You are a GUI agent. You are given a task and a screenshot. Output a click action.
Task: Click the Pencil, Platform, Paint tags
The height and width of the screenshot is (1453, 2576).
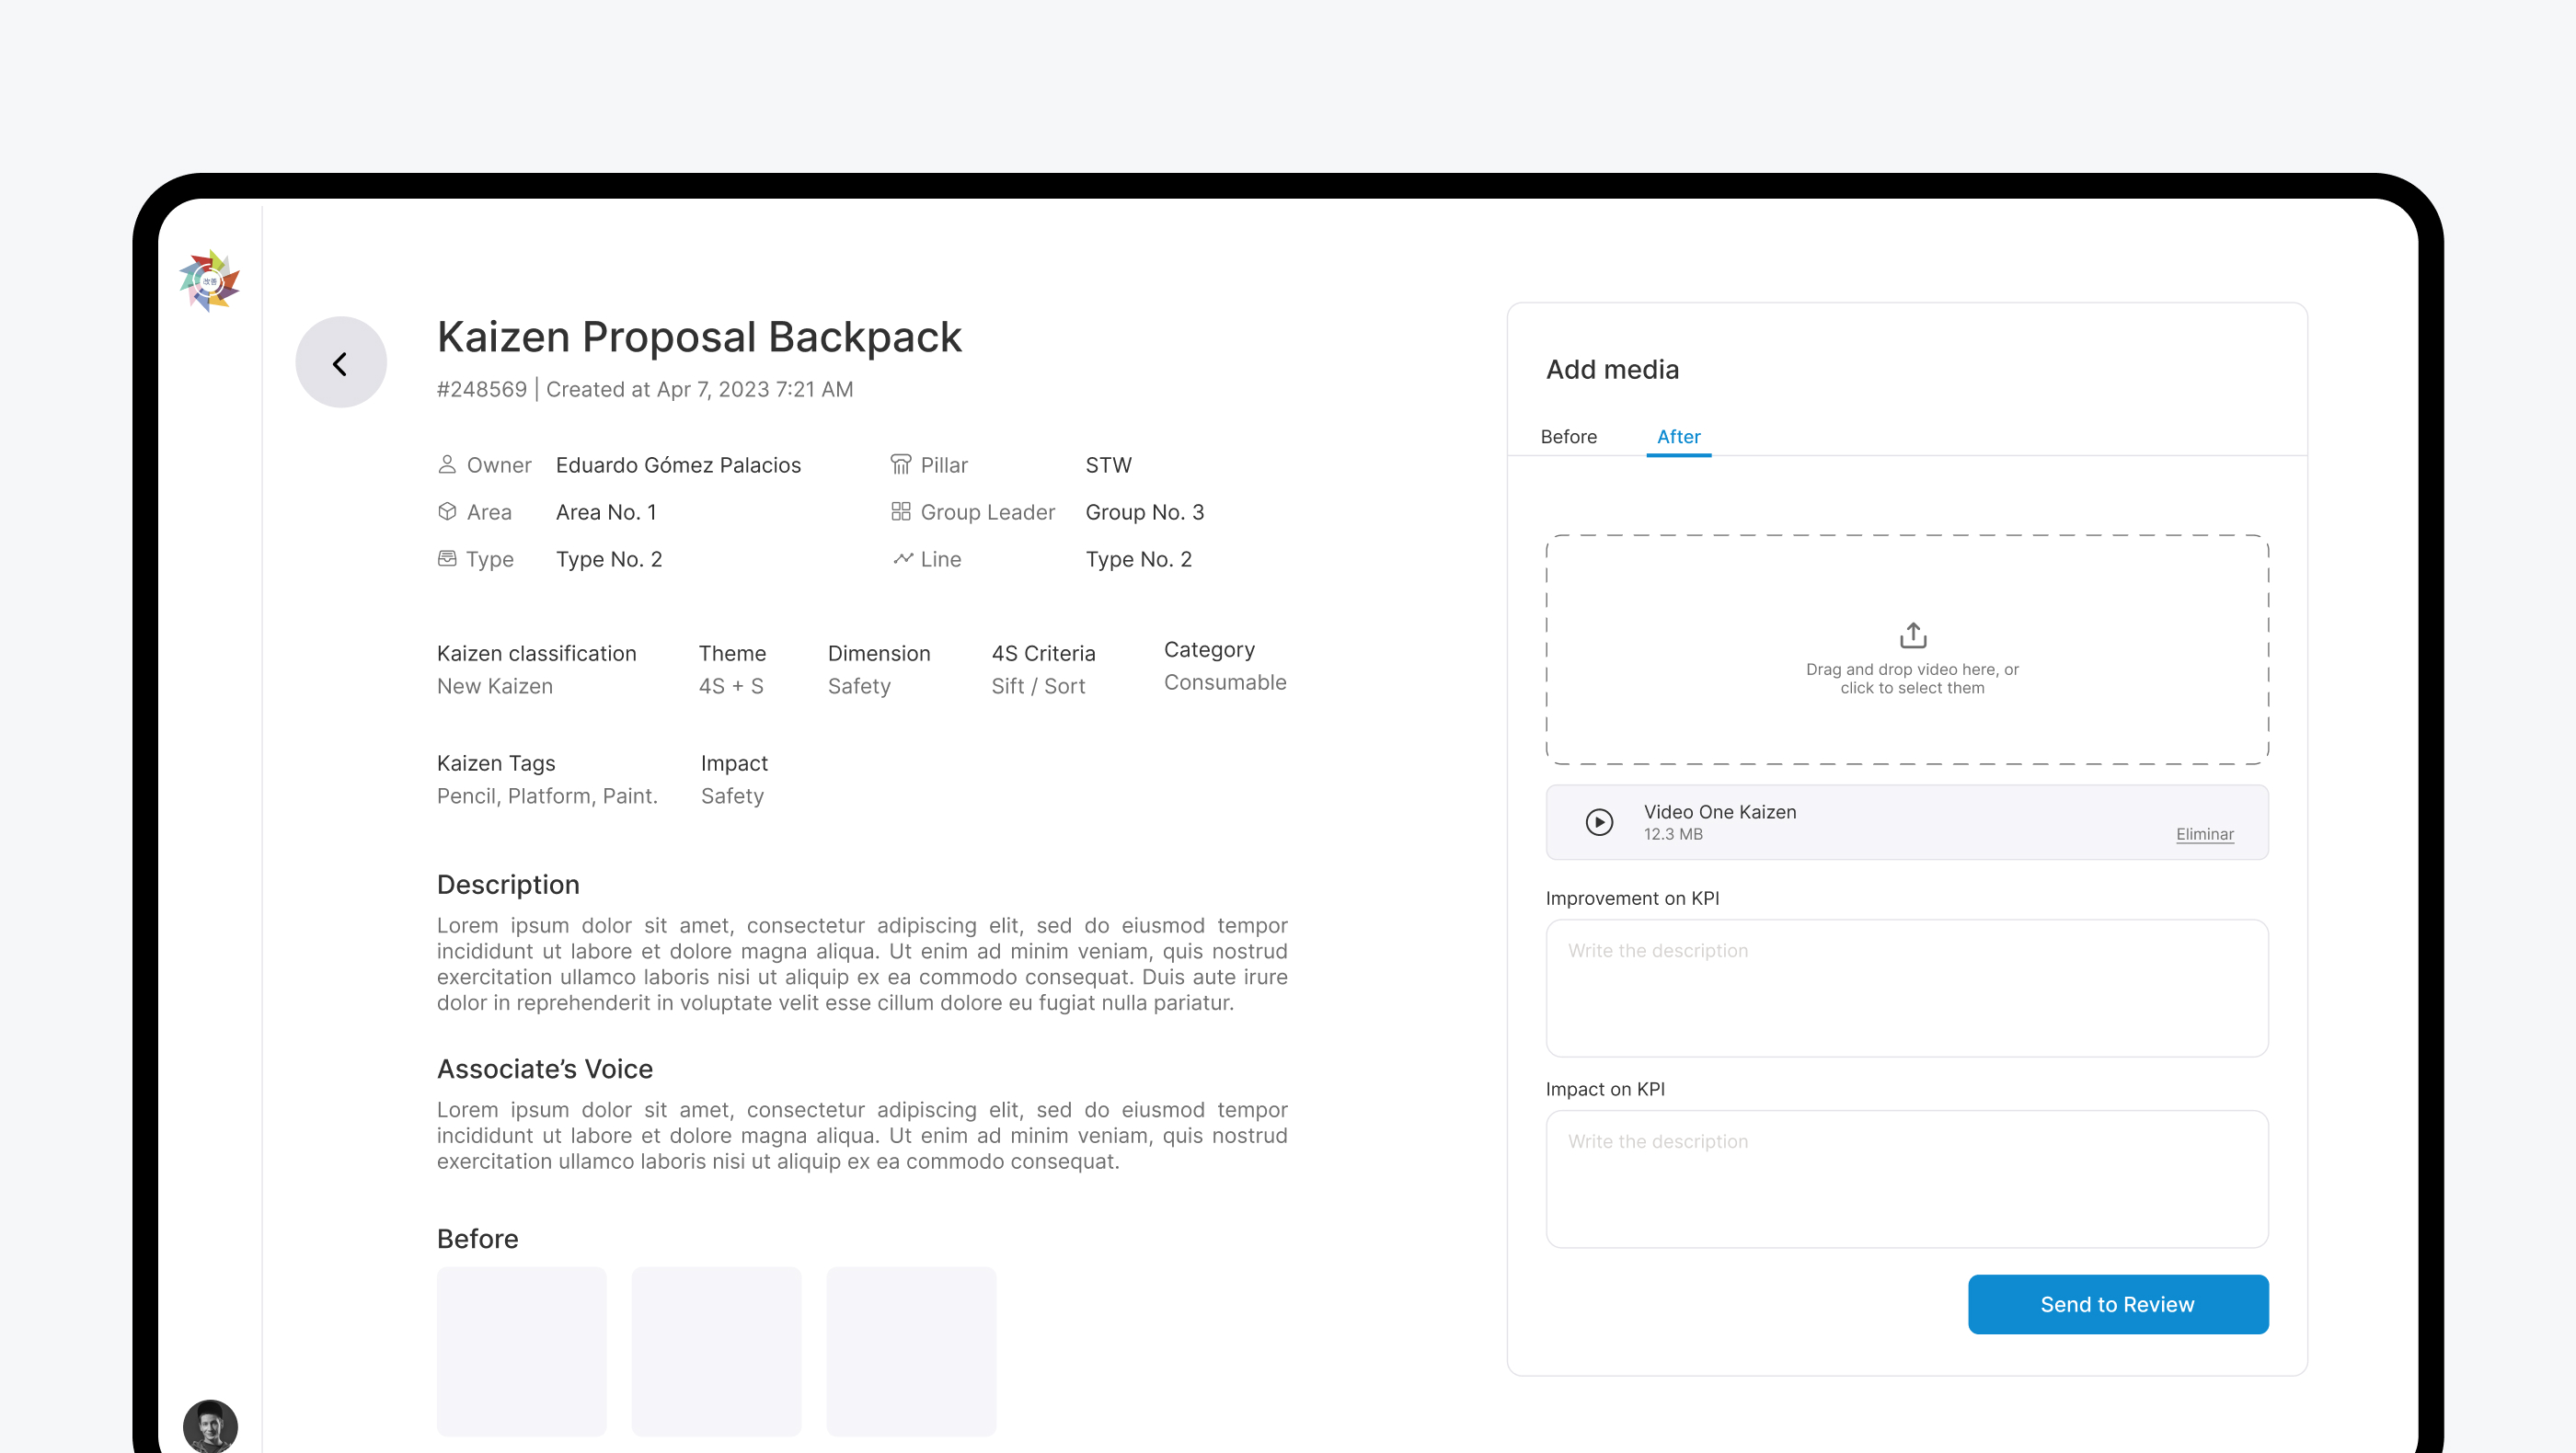547,796
